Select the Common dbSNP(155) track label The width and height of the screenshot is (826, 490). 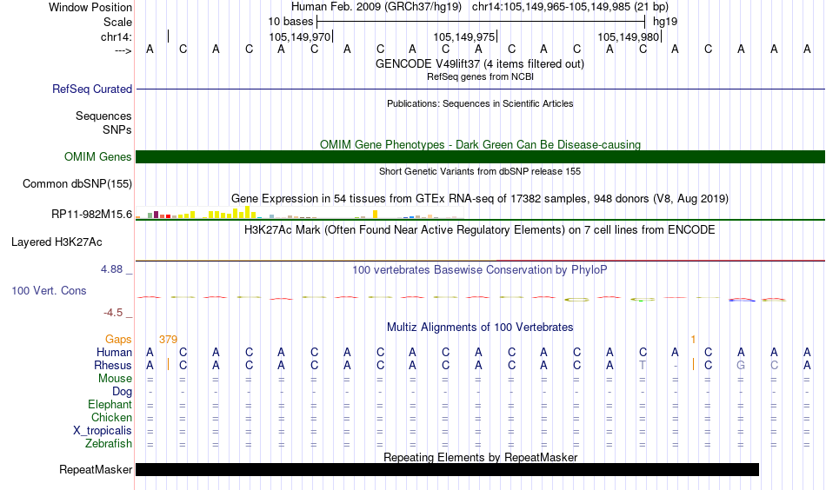[77, 183]
